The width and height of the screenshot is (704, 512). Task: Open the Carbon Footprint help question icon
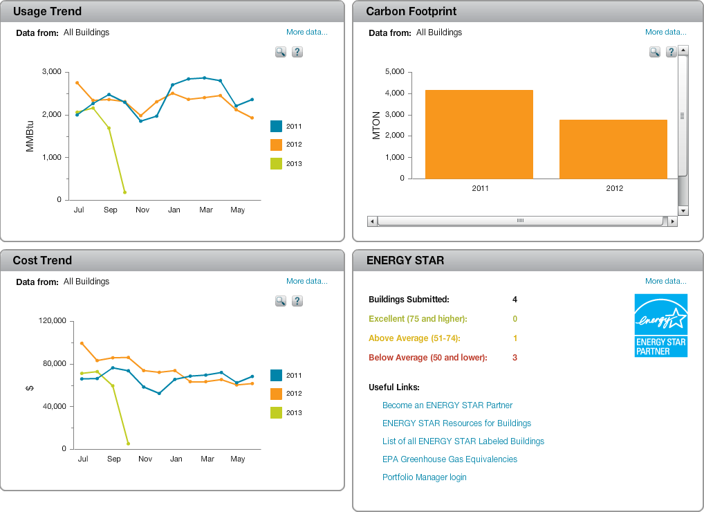(x=671, y=52)
